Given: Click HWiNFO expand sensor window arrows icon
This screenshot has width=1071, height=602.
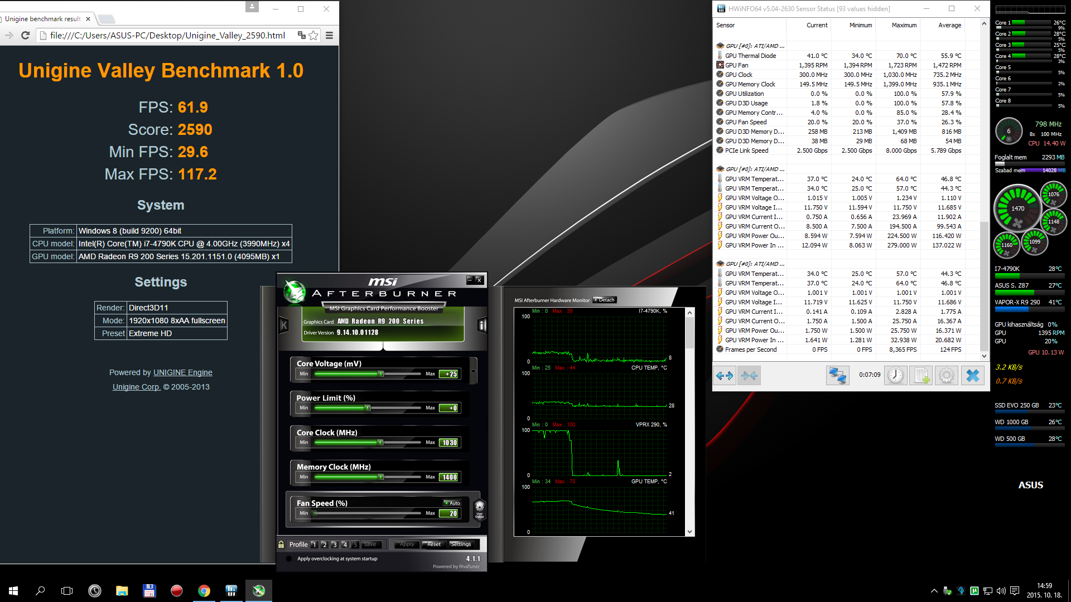Looking at the screenshot, I should tap(725, 376).
